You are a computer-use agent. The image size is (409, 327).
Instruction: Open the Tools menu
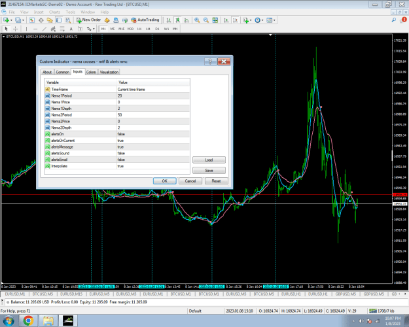pyautogui.click(x=71, y=12)
